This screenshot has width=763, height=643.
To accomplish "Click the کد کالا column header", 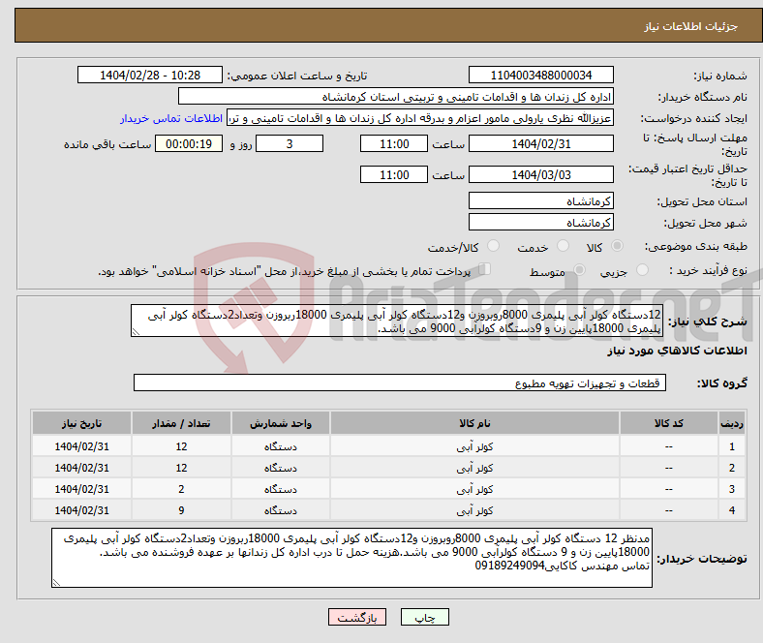I will click(x=669, y=423).
